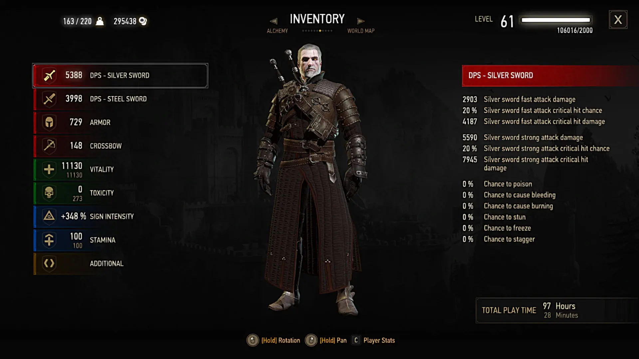
Task: Click the coin currency icon
Action: [x=143, y=21]
